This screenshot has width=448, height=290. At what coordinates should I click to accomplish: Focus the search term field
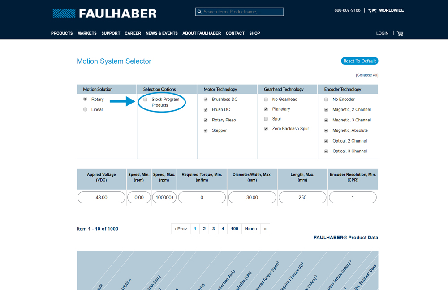click(239, 12)
